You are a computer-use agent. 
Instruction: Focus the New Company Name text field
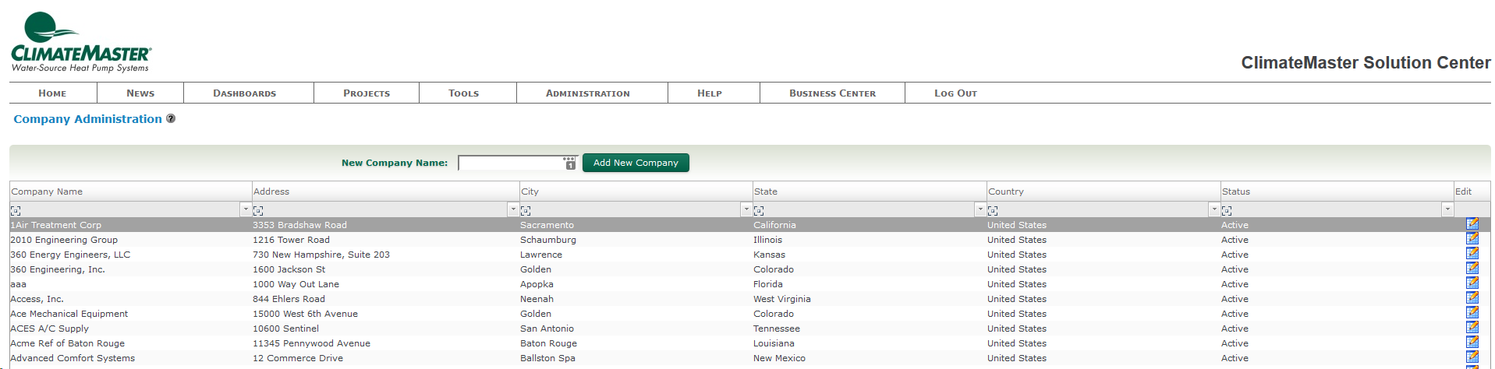coord(511,163)
